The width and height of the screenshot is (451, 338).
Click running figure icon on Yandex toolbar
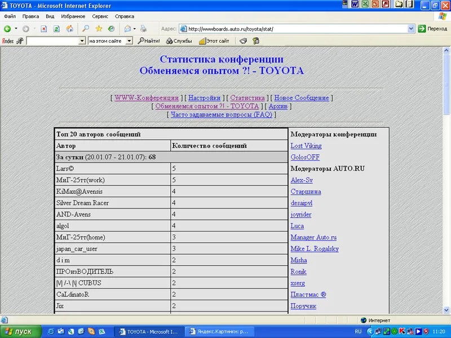point(20,41)
